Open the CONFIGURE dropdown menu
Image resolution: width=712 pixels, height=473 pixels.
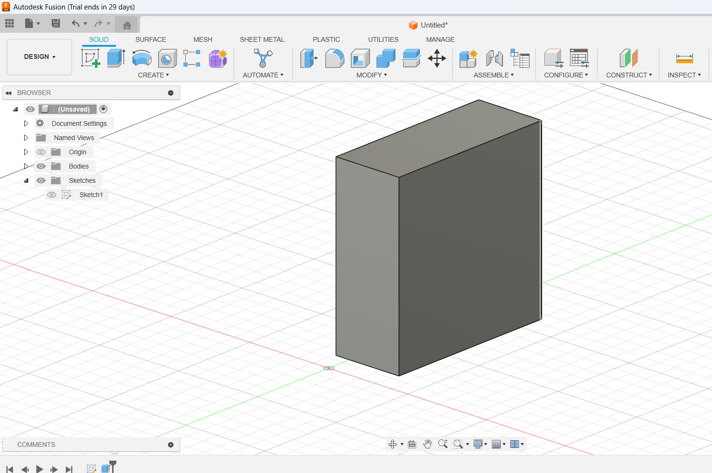pyautogui.click(x=566, y=75)
